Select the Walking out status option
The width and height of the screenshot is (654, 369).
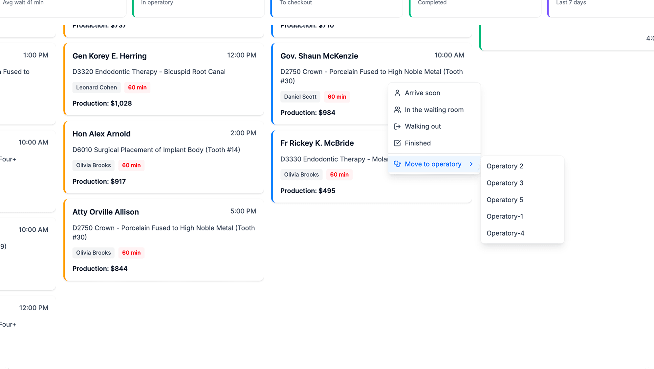[x=423, y=126]
